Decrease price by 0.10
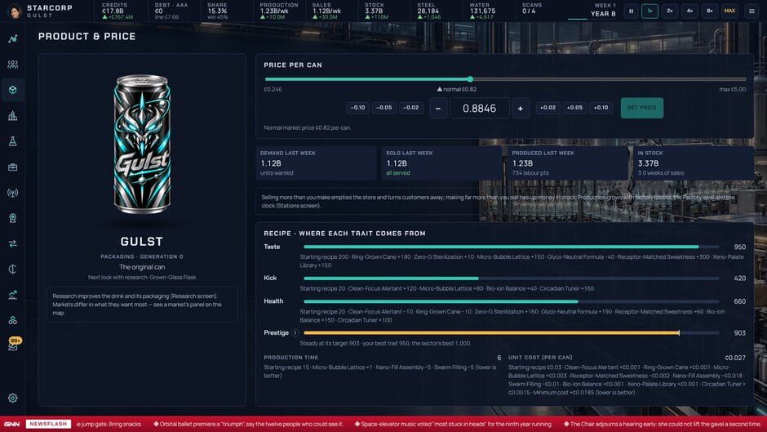 point(357,108)
